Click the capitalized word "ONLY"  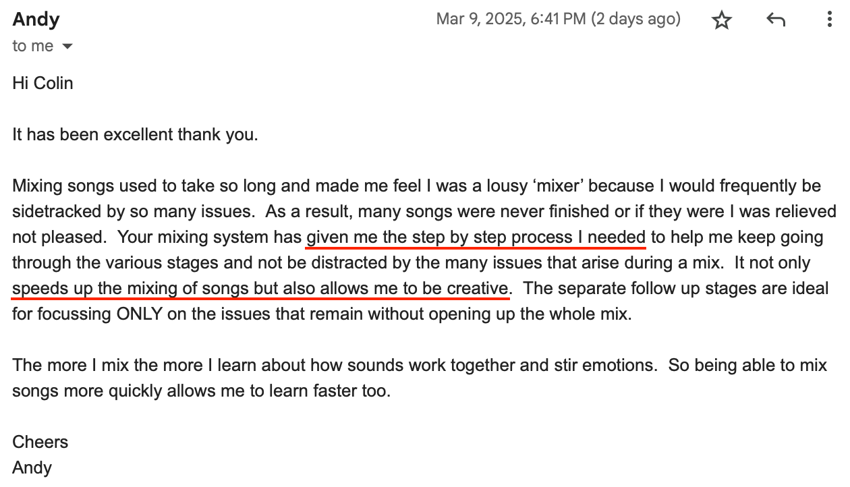[138, 314]
